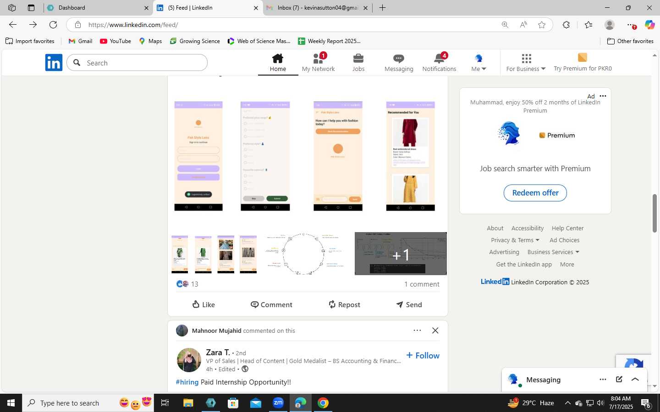Open the Accessibility footer link
Viewport: 660px width, 412px height.
[x=528, y=228]
